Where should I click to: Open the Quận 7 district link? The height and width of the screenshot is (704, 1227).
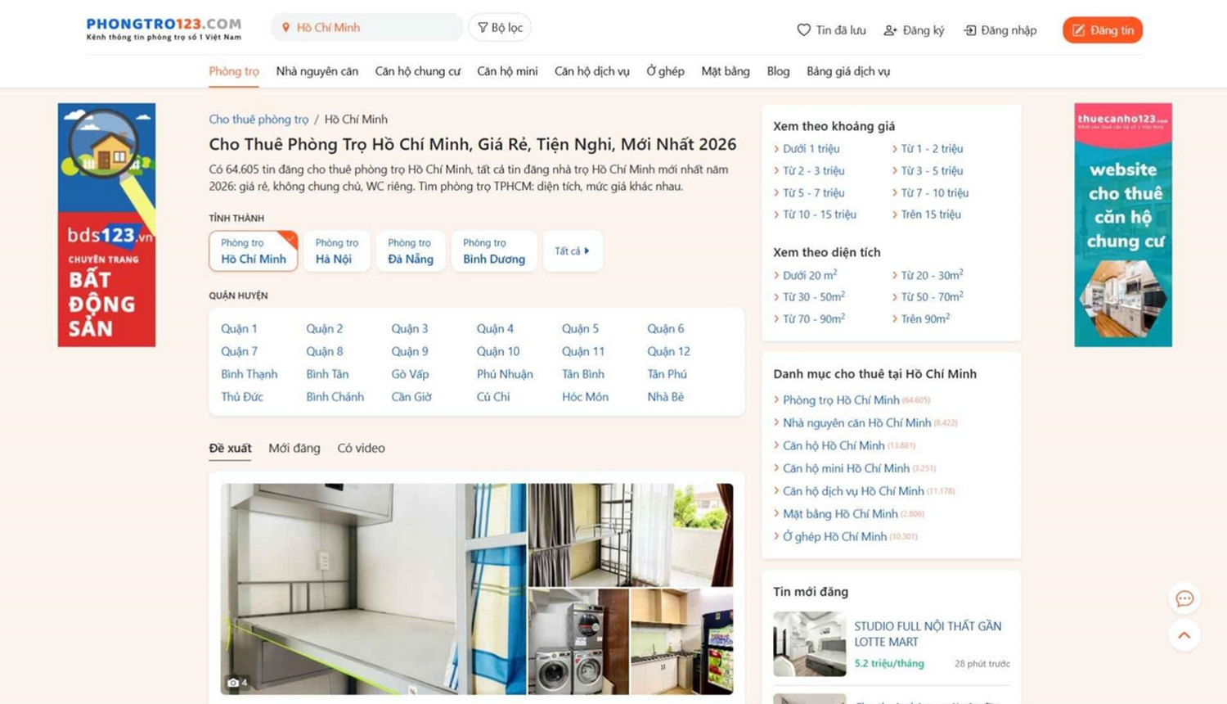[x=239, y=351]
